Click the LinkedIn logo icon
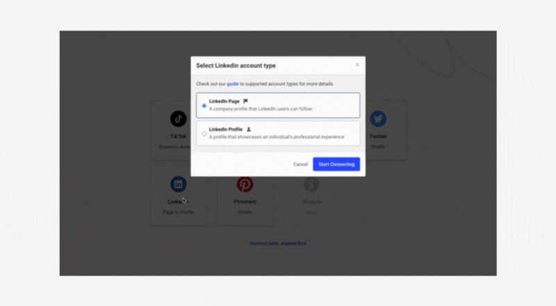Screen dimensions: 556x306 pyautogui.click(x=178, y=184)
